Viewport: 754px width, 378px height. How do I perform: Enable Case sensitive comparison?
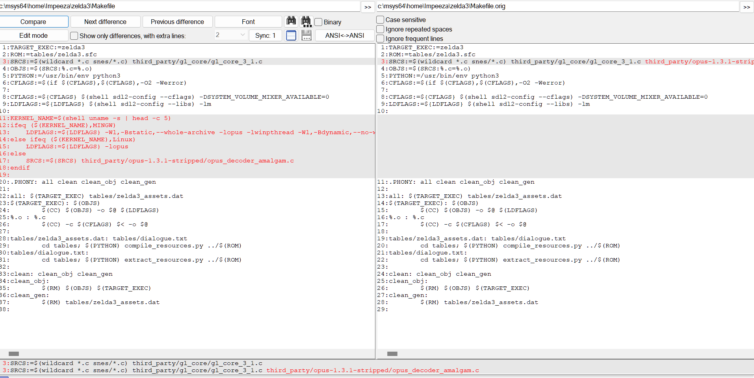point(380,19)
